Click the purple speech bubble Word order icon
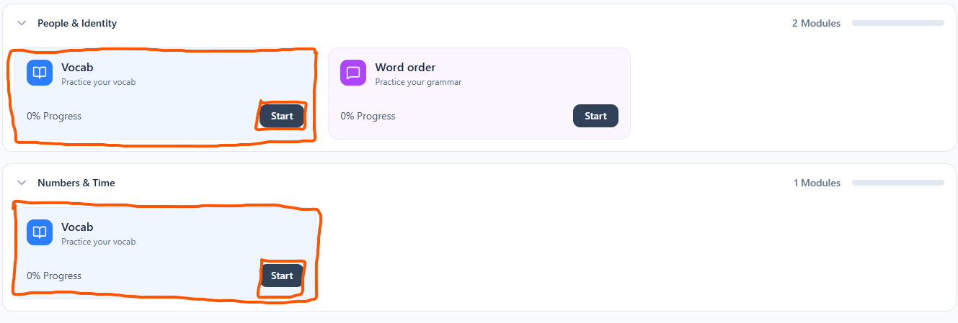 click(353, 73)
